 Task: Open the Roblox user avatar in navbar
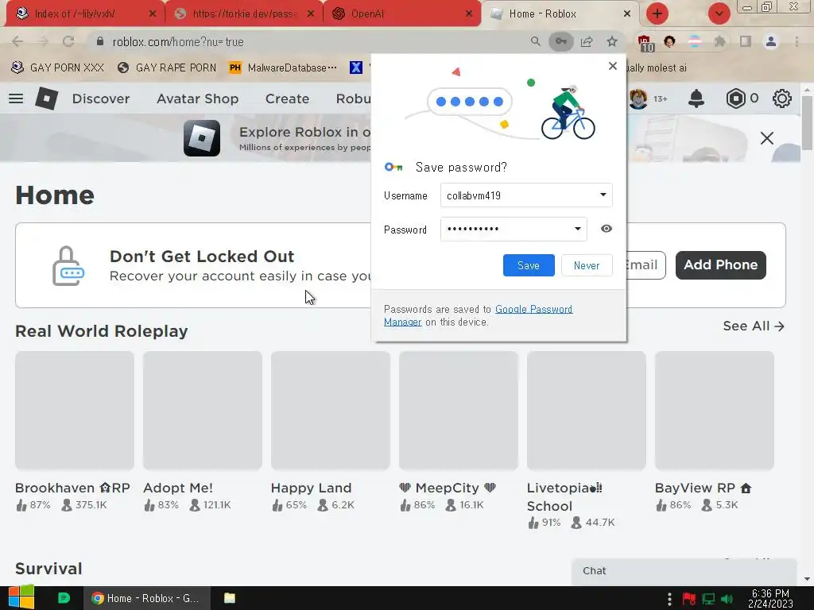(638, 98)
